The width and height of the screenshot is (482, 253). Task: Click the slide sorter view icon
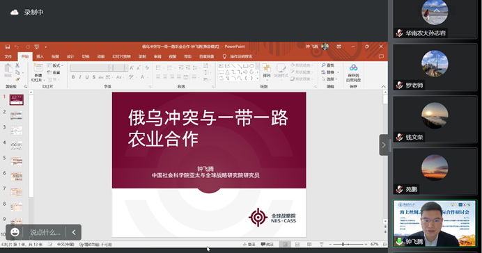pos(297,245)
